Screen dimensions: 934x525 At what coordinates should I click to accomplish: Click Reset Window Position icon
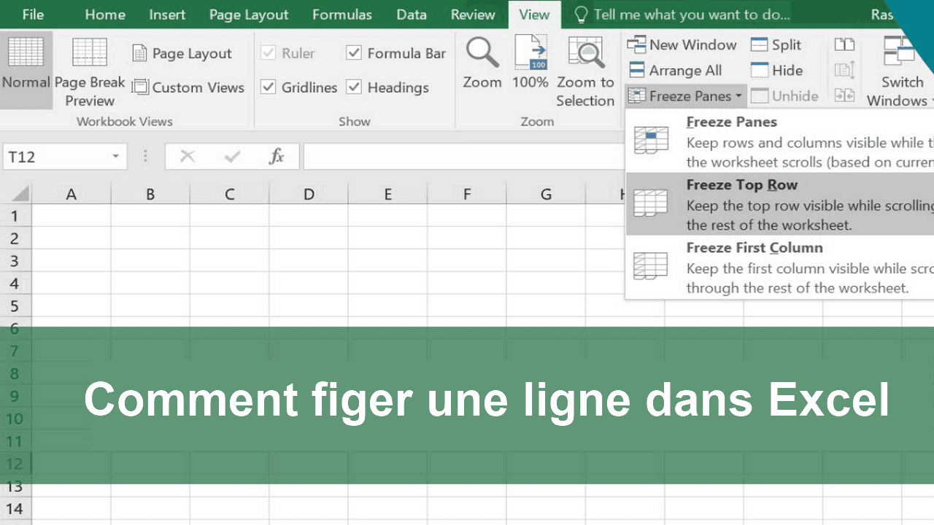(x=844, y=95)
